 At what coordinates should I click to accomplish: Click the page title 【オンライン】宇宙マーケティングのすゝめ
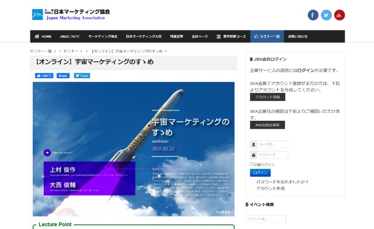93,62
